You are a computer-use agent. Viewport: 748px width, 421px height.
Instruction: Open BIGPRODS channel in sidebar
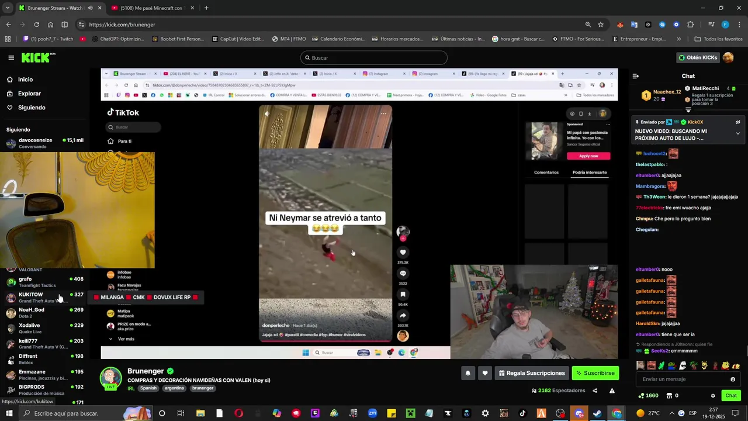coord(44,389)
